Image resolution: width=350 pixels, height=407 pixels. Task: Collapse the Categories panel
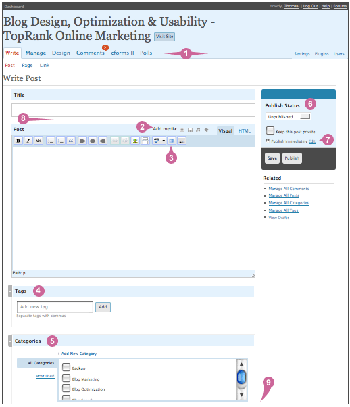click(x=10, y=341)
